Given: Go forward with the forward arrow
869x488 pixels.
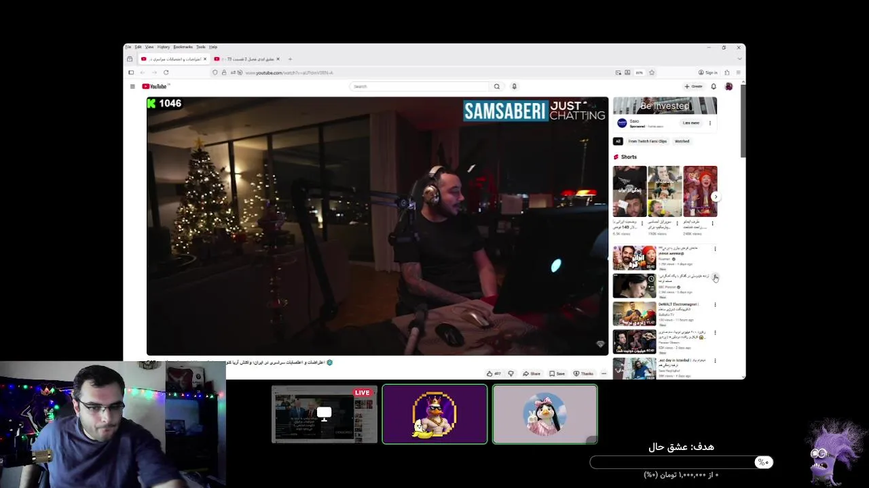Looking at the screenshot, I should tap(154, 73).
